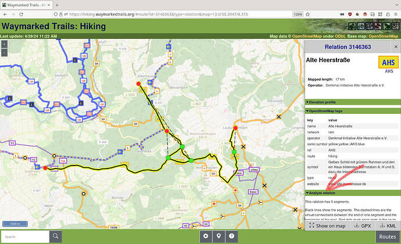This screenshot has width=401, height=244.
Task: Select the network value nwn
Action: click(331, 132)
